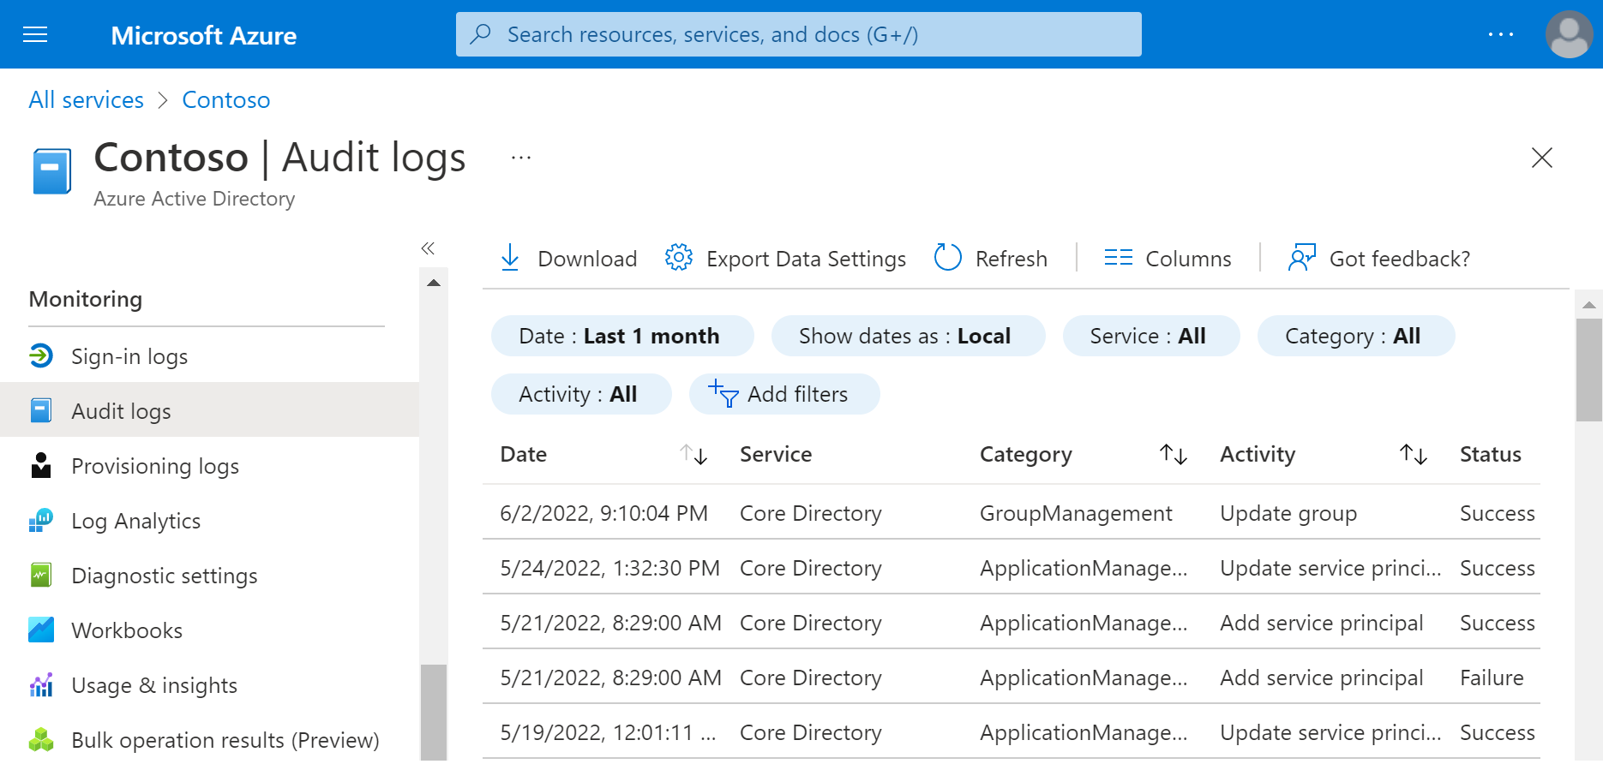Click the Download button label

click(587, 259)
